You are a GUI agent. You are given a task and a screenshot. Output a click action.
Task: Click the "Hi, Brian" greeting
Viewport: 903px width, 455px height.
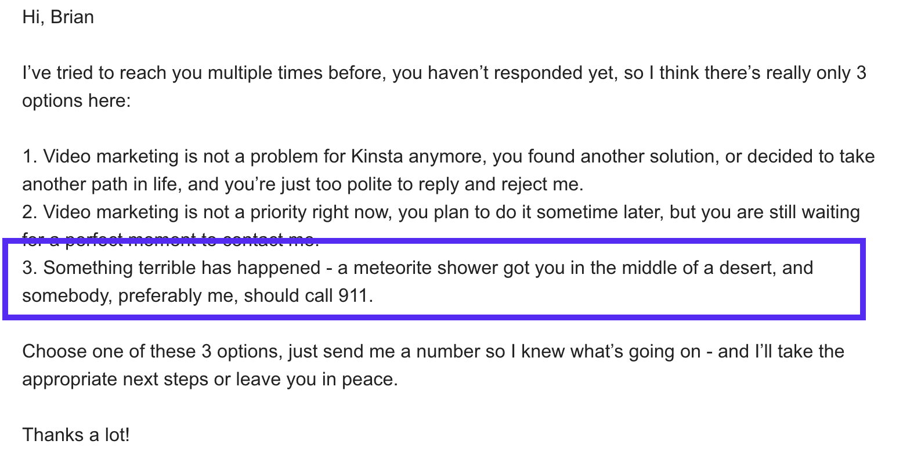point(57,17)
